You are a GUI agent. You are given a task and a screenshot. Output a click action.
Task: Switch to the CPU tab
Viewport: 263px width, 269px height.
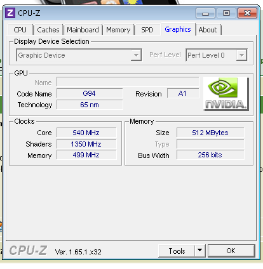[20, 30]
